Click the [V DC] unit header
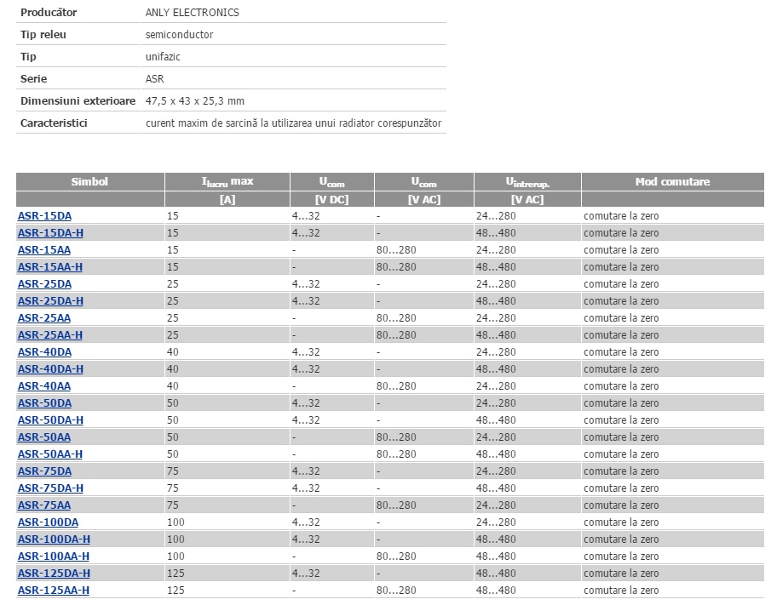Viewport: 771px width, 605px height. pyautogui.click(x=332, y=199)
